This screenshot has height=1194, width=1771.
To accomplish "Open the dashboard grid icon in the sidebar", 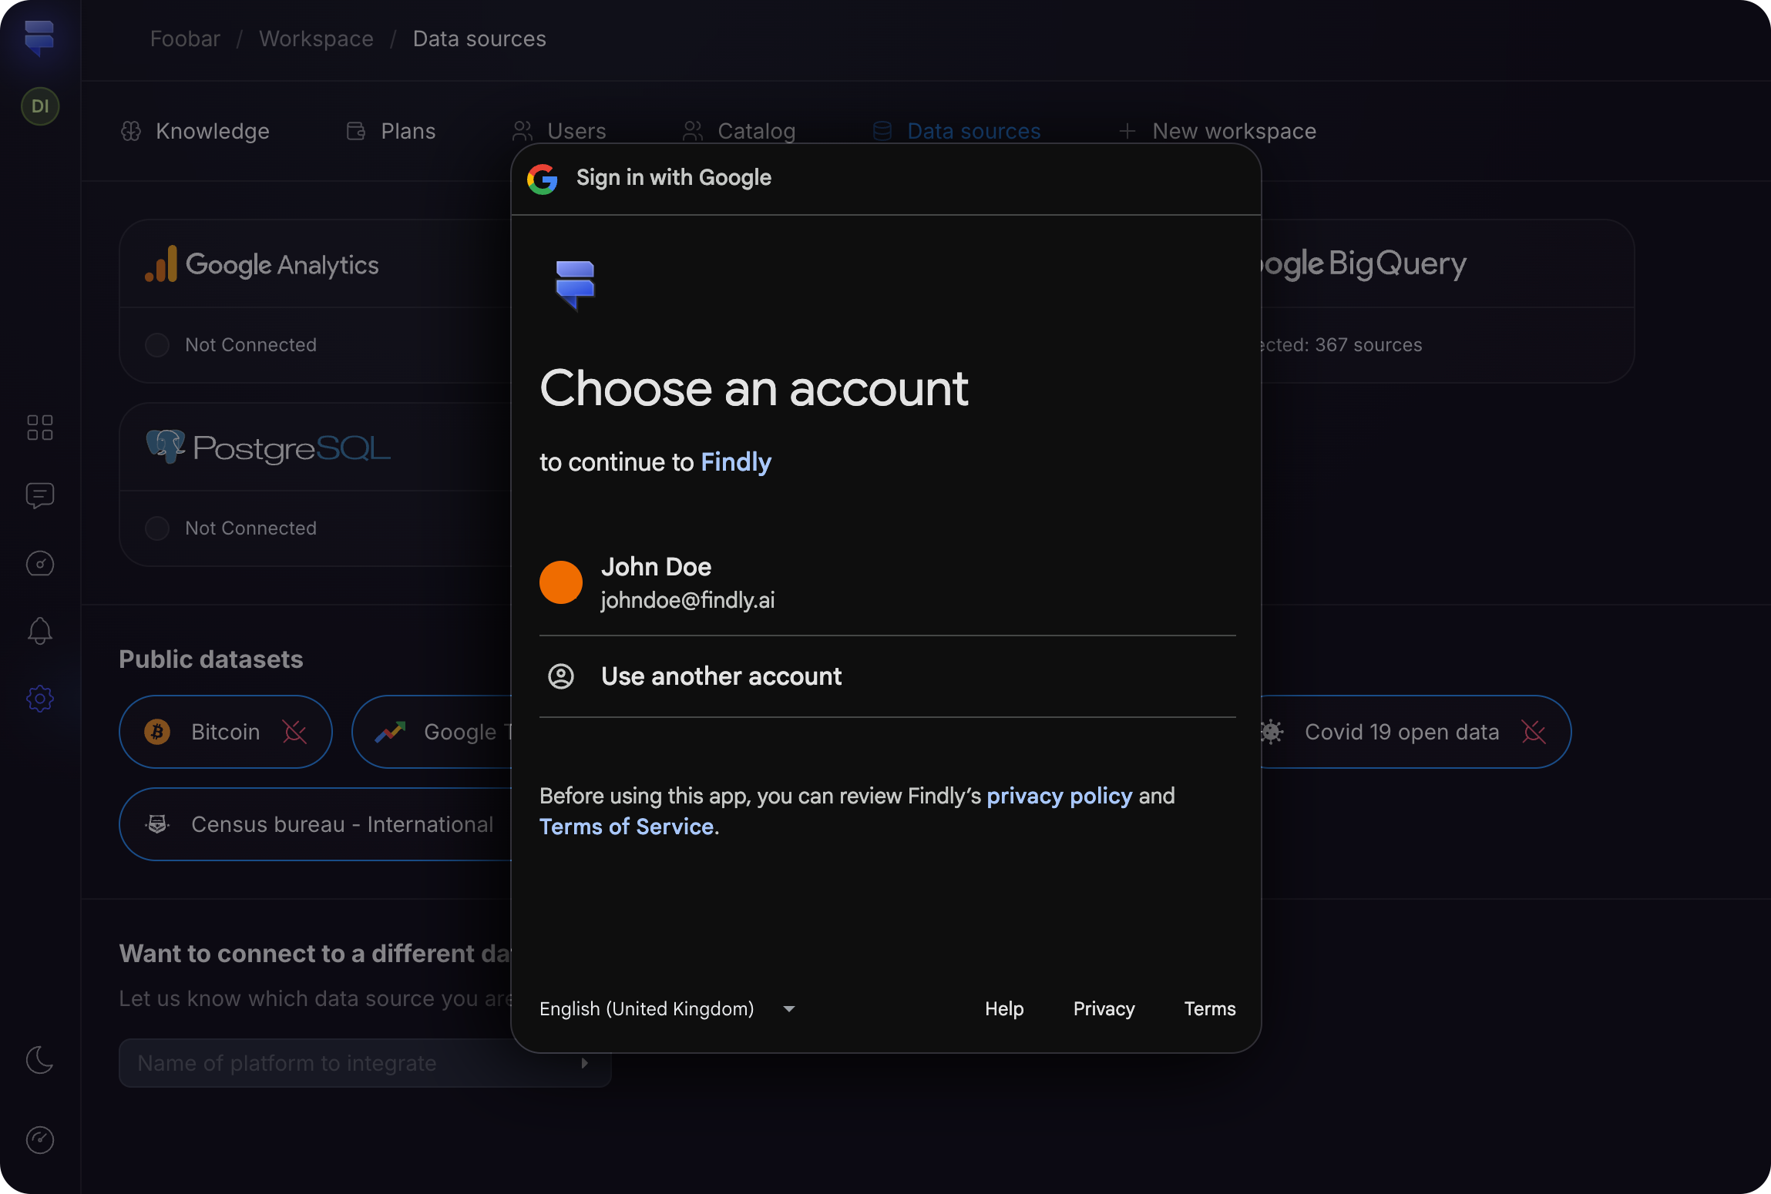I will point(39,428).
